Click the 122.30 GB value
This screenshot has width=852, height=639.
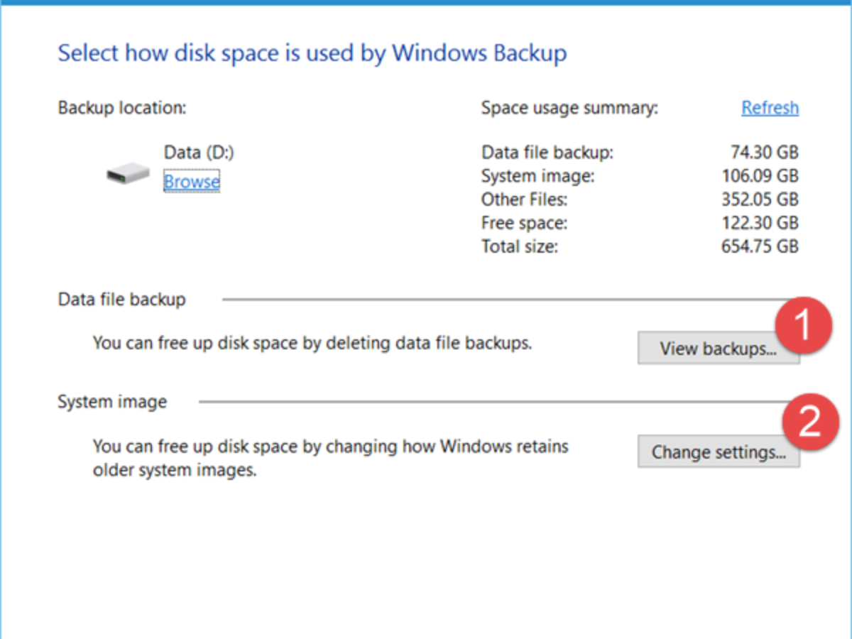pyautogui.click(x=760, y=223)
